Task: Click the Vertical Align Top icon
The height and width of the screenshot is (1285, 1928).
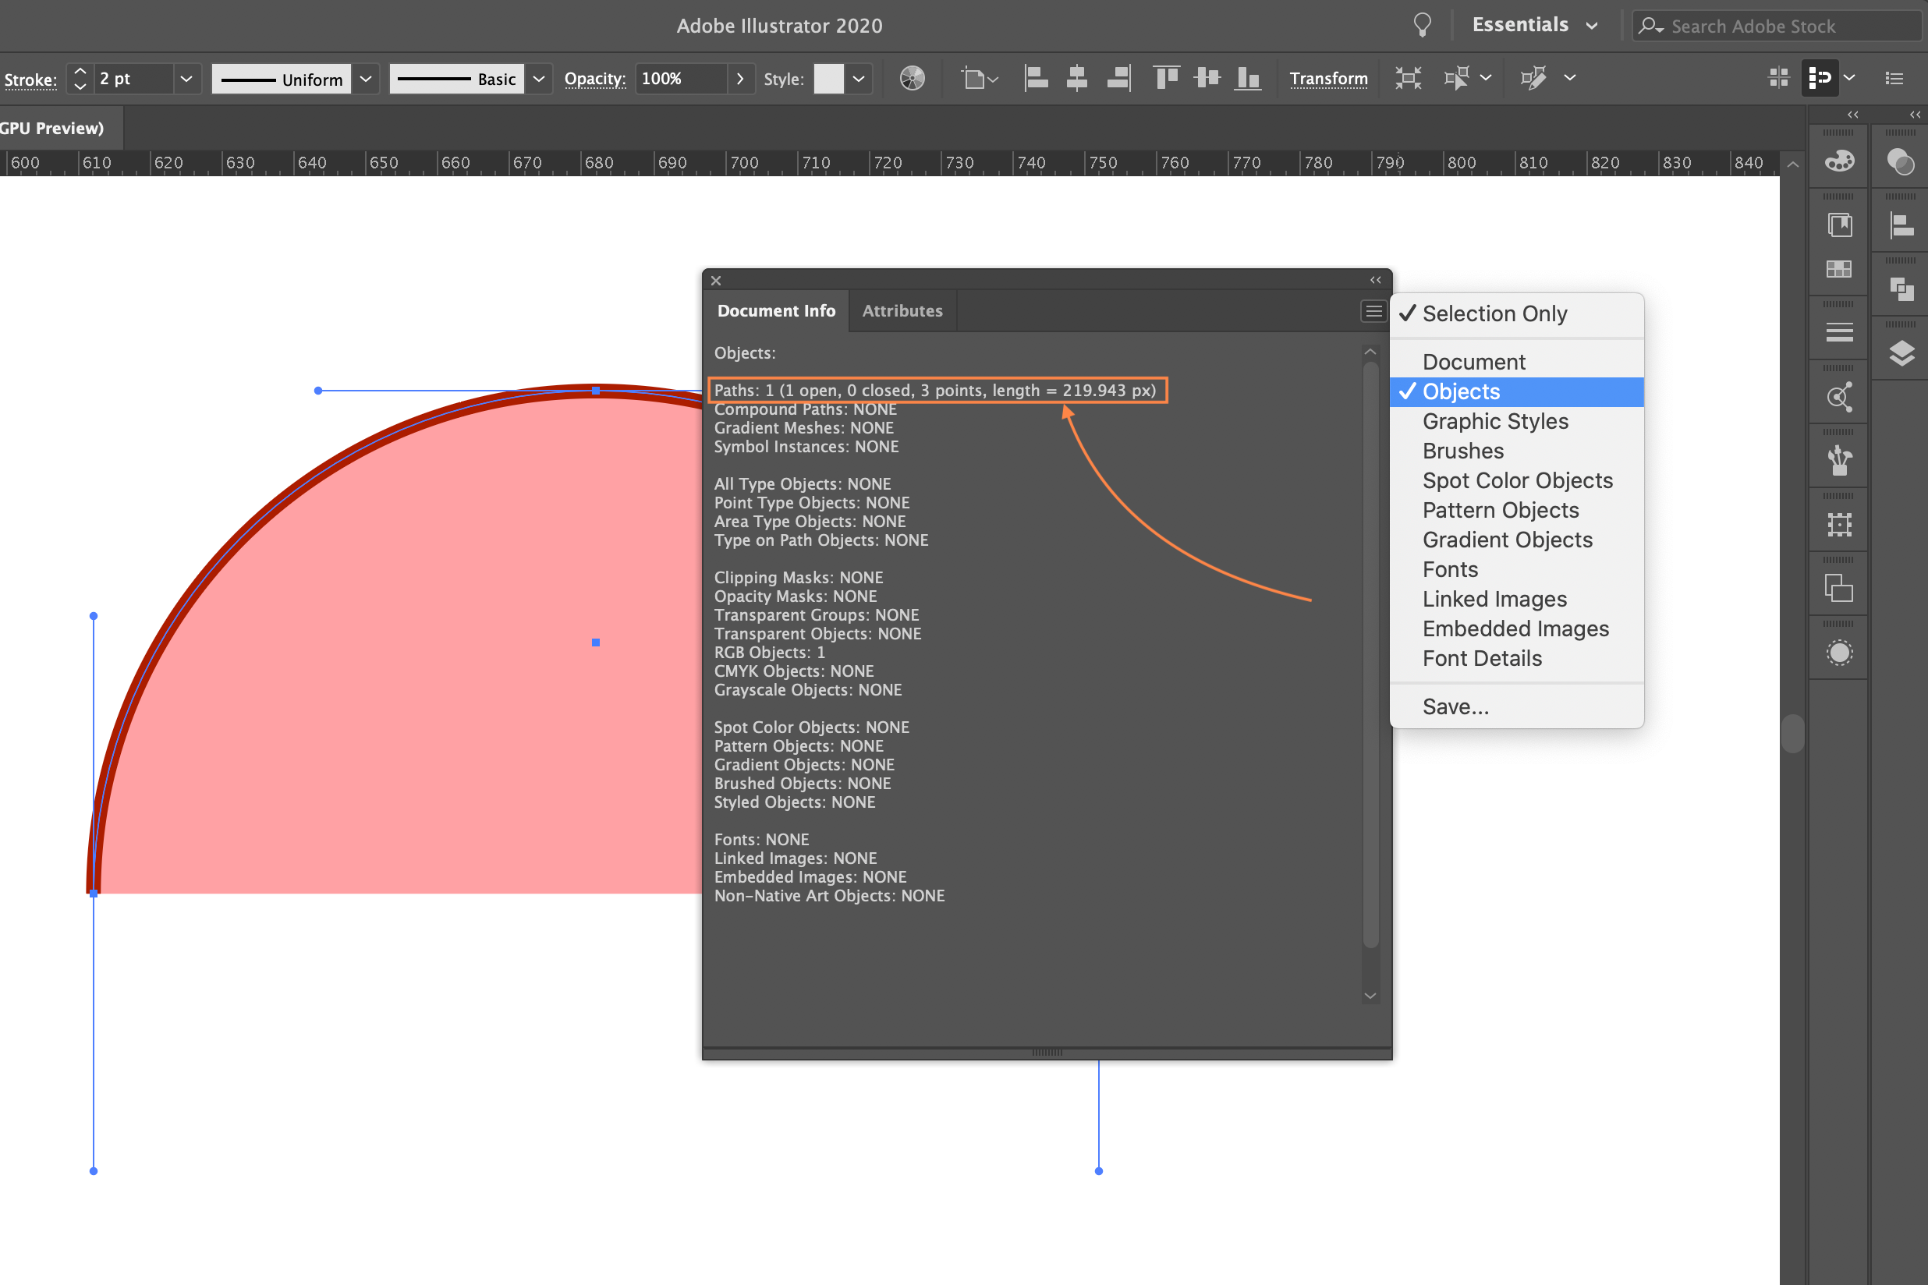Action: (x=1166, y=79)
